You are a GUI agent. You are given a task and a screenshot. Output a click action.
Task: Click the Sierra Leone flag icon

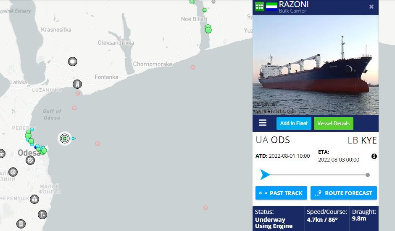[x=271, y=6]
